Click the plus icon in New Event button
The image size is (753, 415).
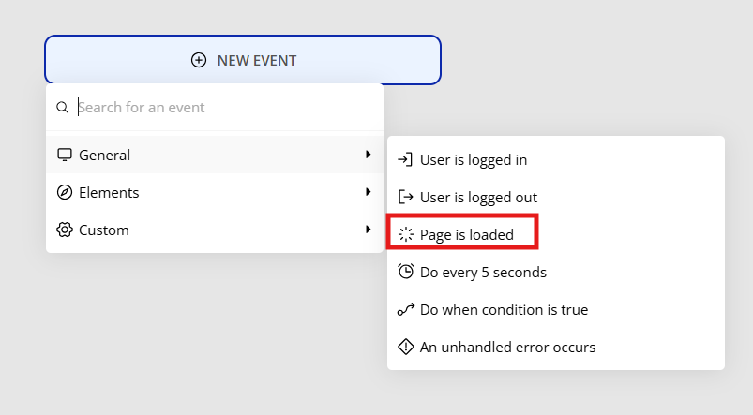click(x=199, y=61)
